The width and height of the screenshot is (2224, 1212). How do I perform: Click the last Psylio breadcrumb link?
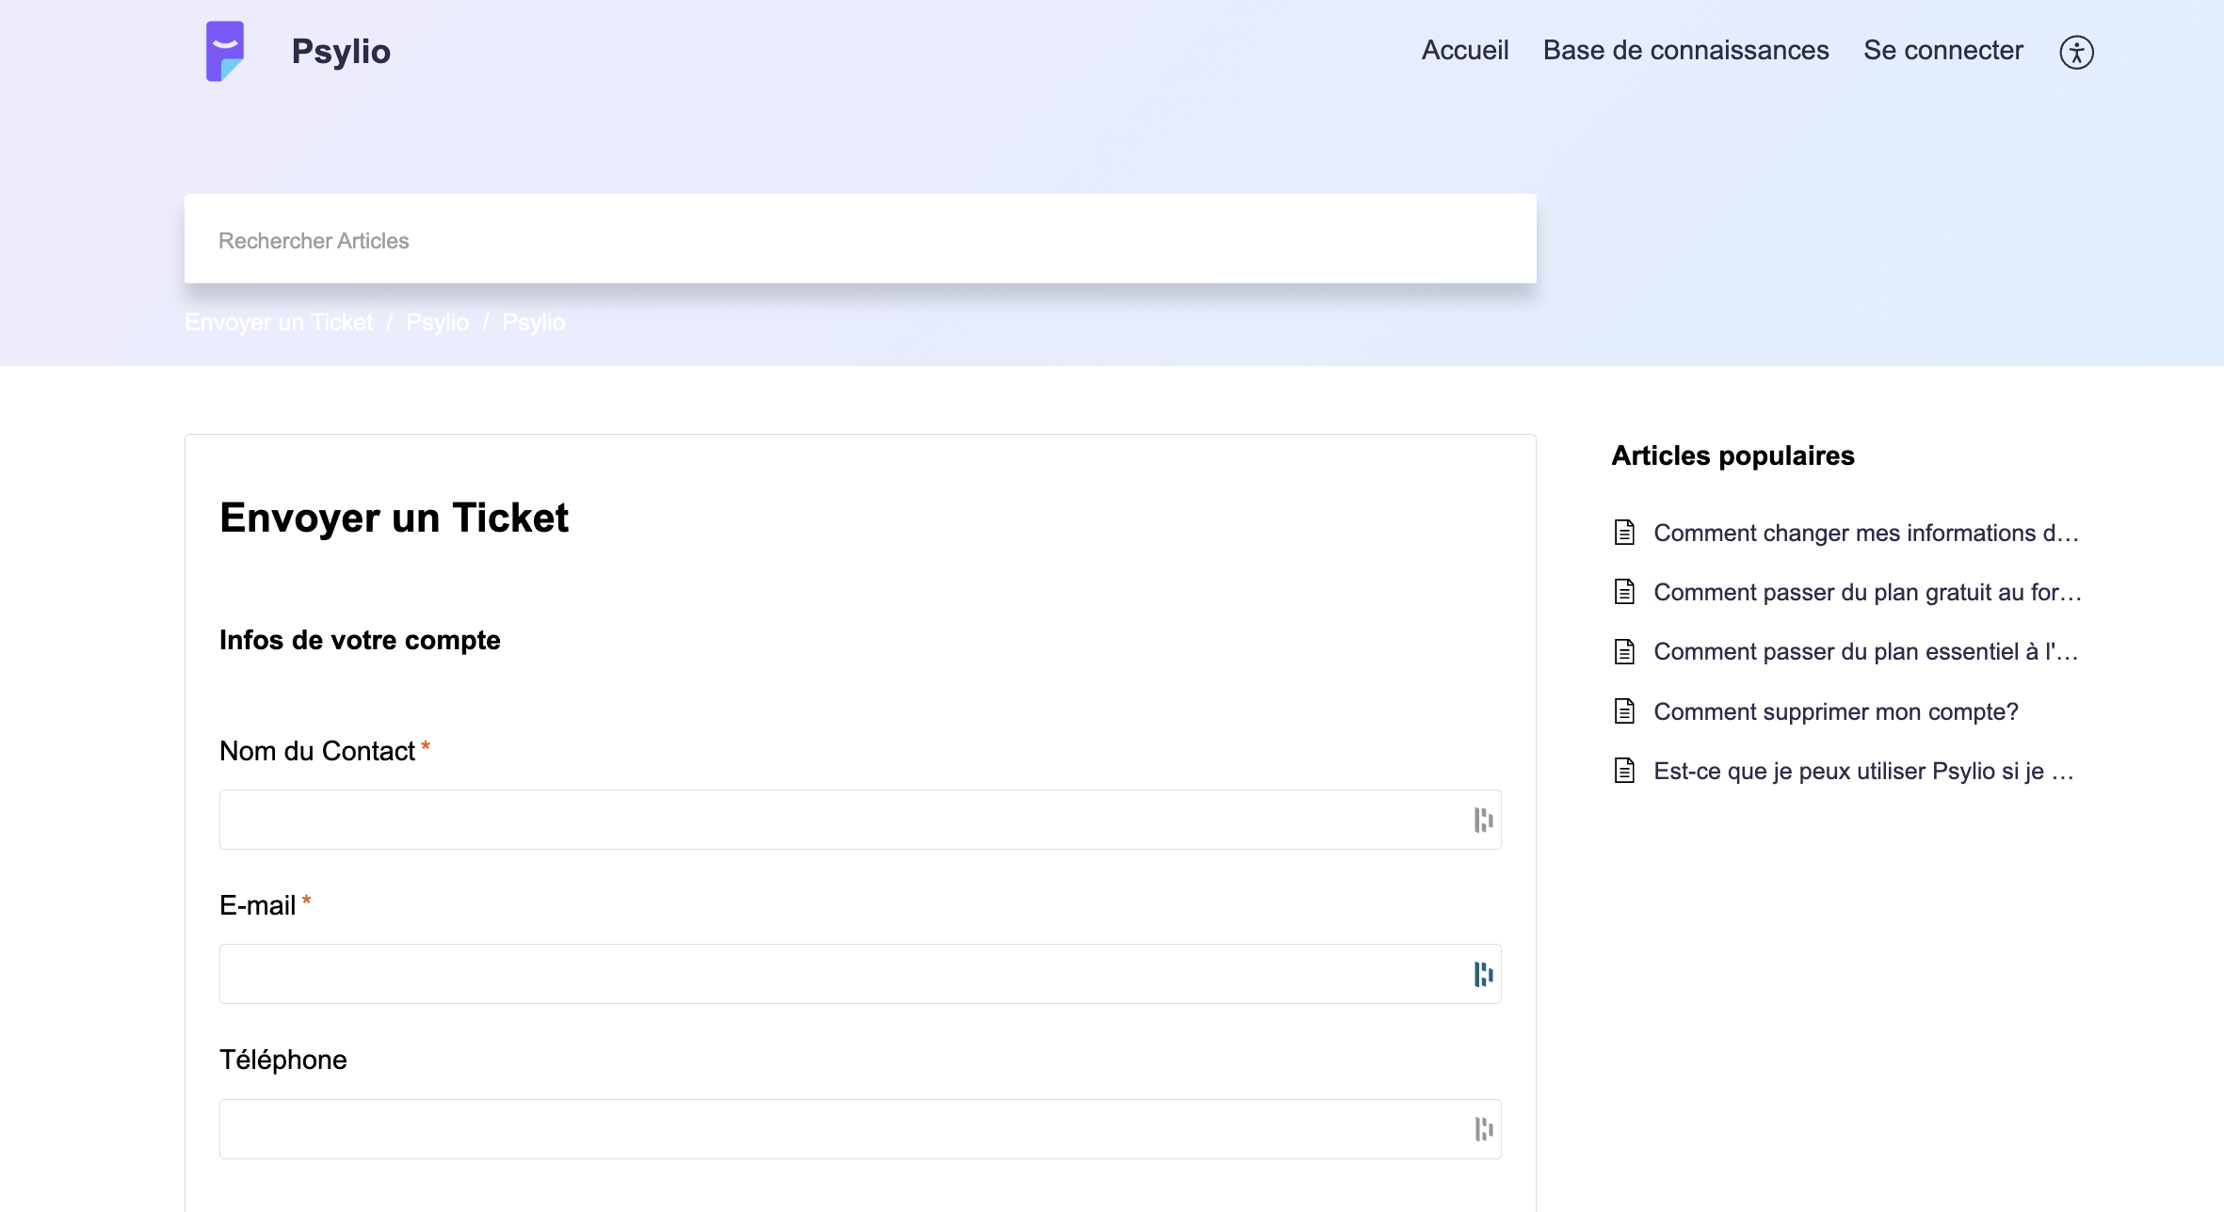click(533, 323)
